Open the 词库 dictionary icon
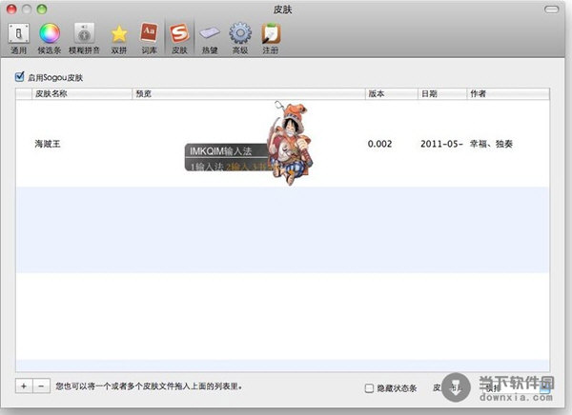The image size is (572, 415). pos(150,37)
